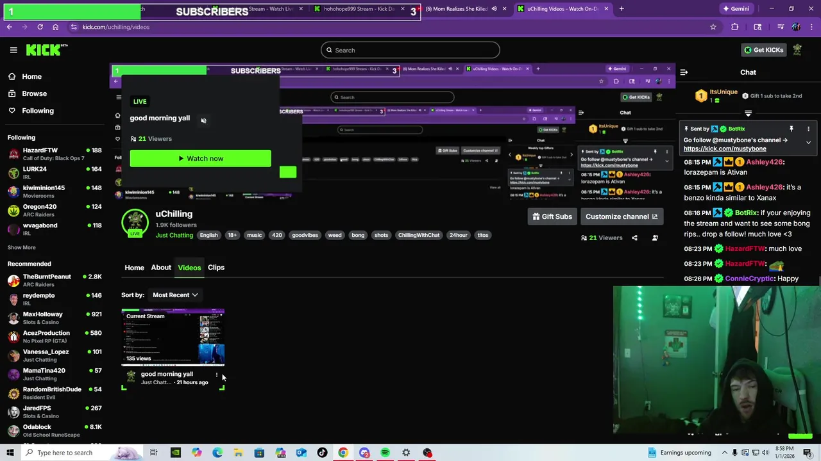Open pinned message three-dot options
Screen dimensions: 821x461
tap(808, 129)
